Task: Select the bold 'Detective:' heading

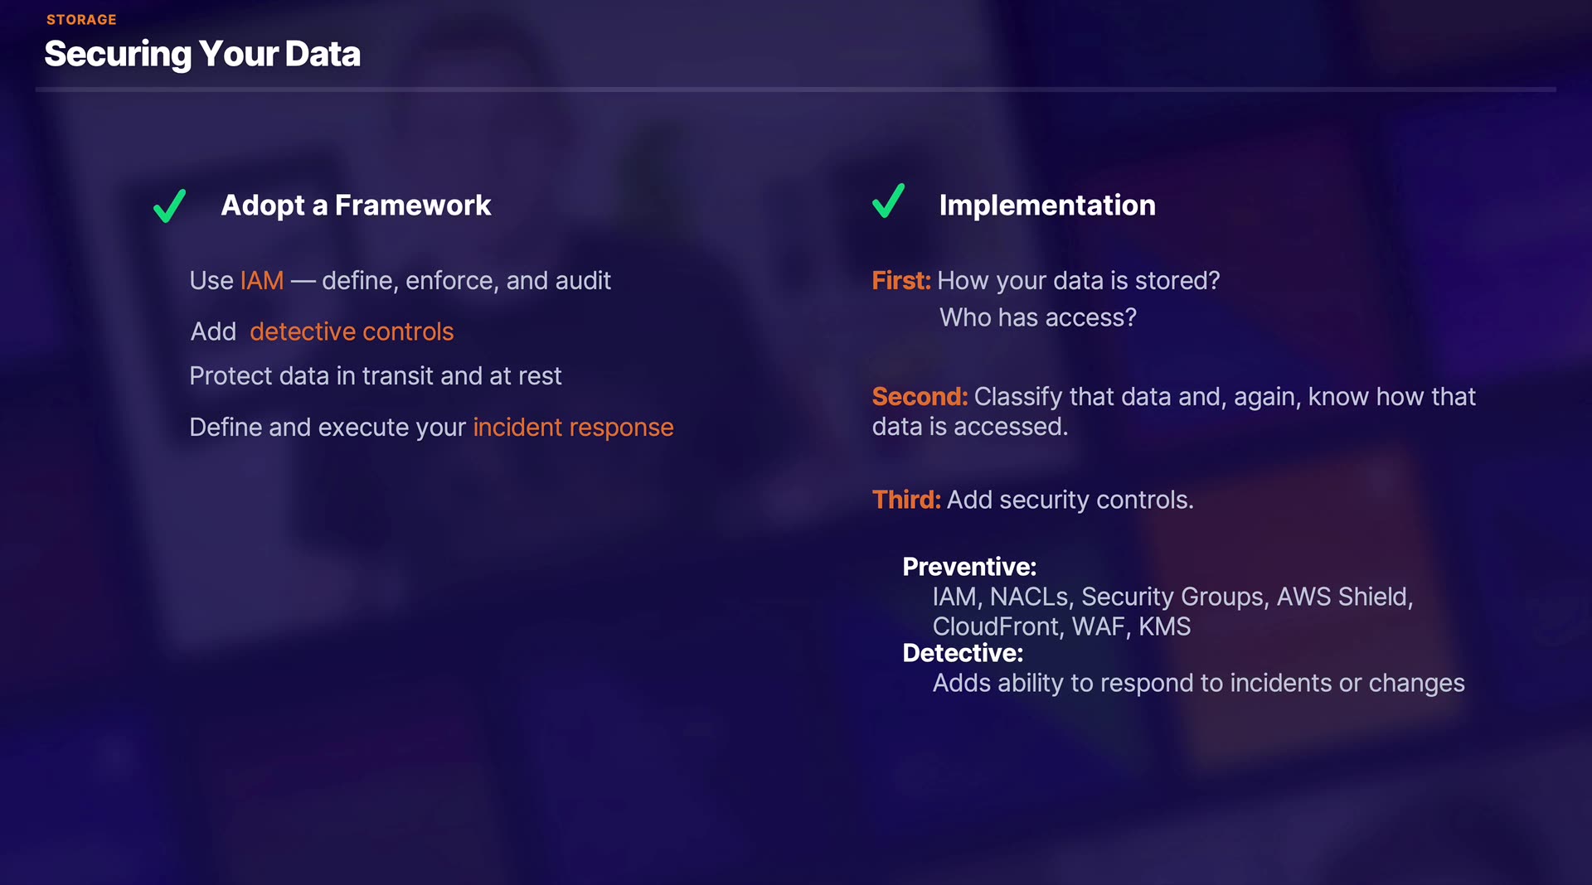Action: 963,653
